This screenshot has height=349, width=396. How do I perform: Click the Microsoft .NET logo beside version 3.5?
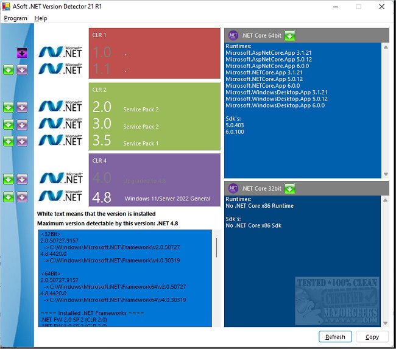(60, 140)
